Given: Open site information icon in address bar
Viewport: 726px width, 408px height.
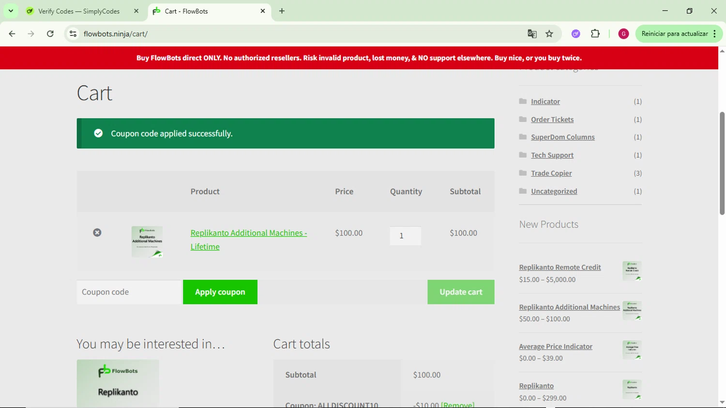Looking at the screenshot, I should tap(73, 34).
